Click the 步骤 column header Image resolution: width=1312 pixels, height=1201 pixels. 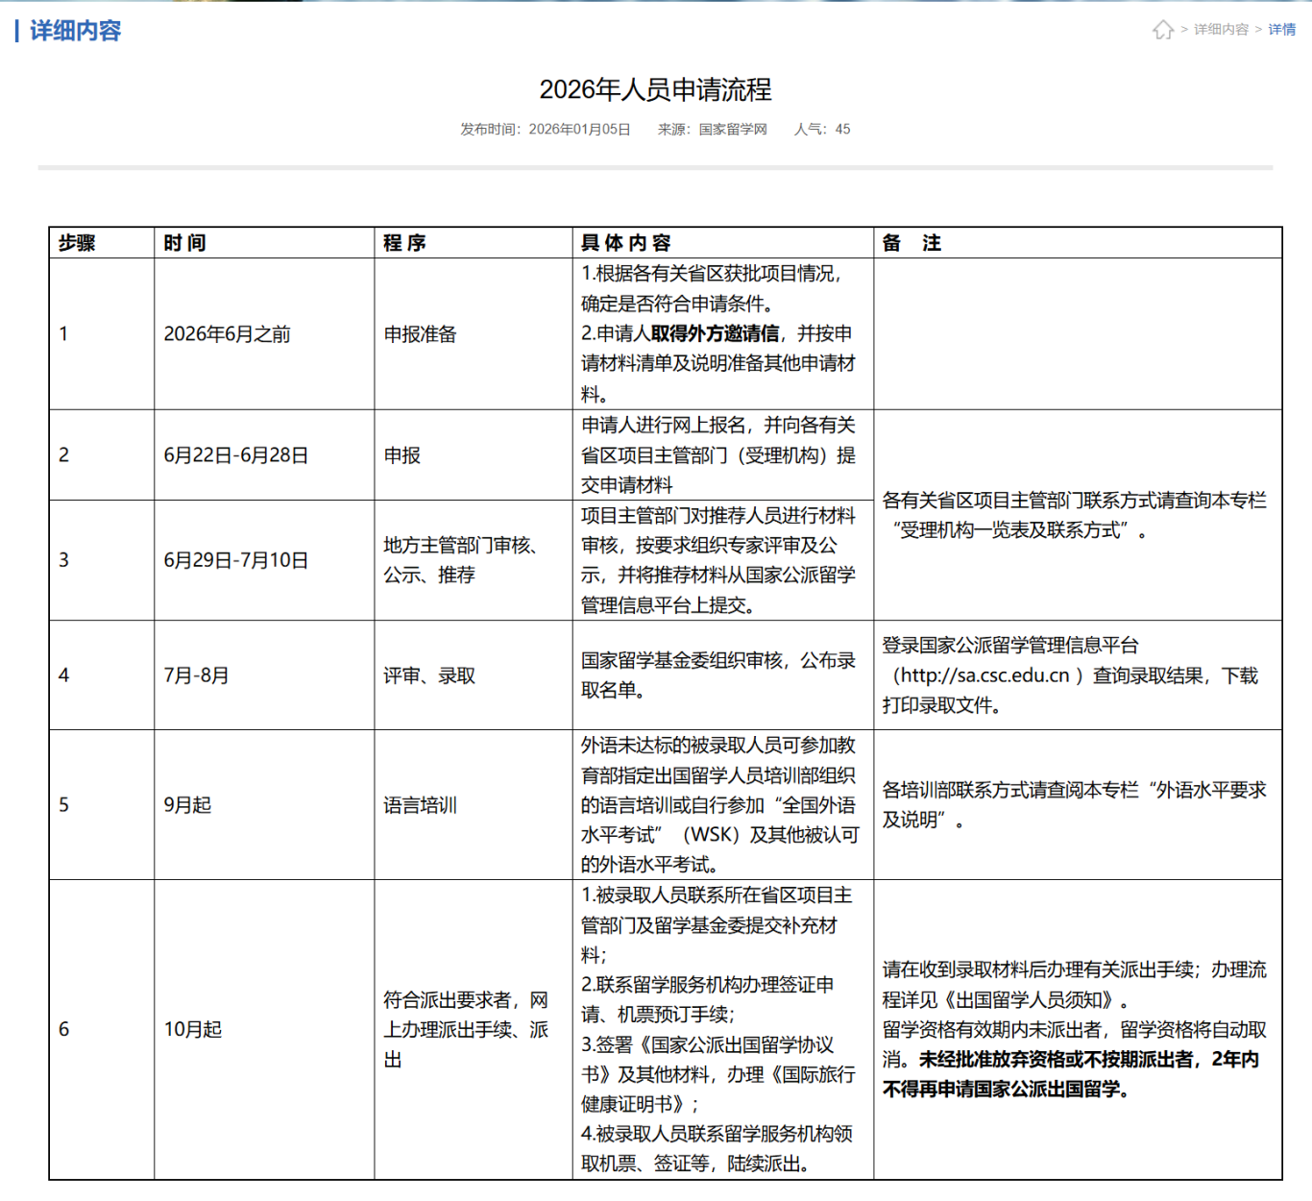tap(77, 243)
